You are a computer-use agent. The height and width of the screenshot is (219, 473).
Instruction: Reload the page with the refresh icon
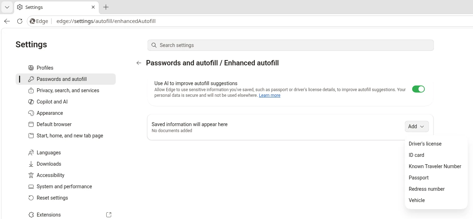[20, 21]
